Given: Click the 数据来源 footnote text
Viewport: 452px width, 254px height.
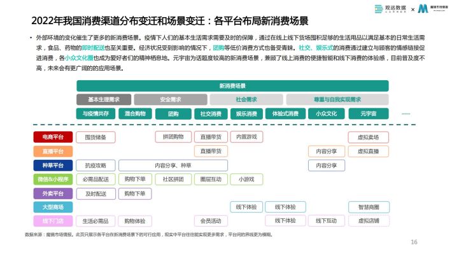Looking at the screenshot, I should tap(149, 235).
